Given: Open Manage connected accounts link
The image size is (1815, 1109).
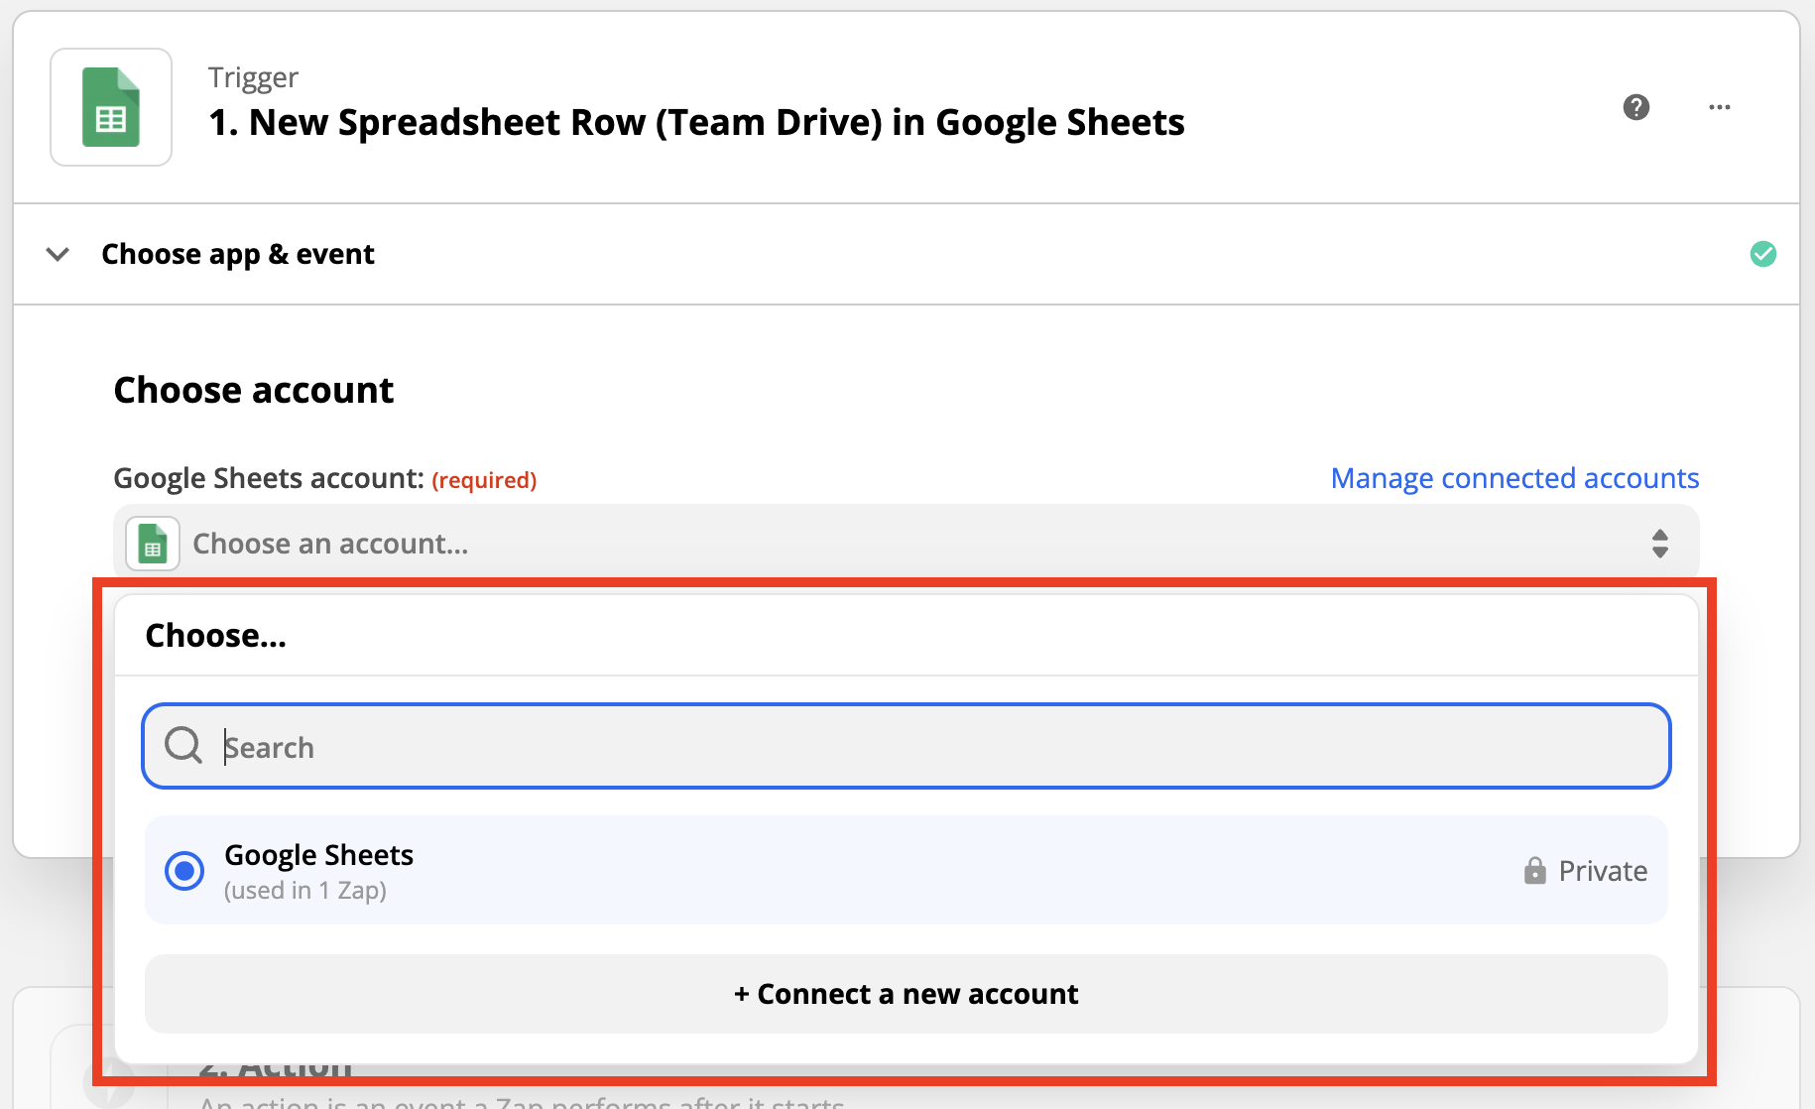Looking at the screenshot, I should pos(1514,478).
